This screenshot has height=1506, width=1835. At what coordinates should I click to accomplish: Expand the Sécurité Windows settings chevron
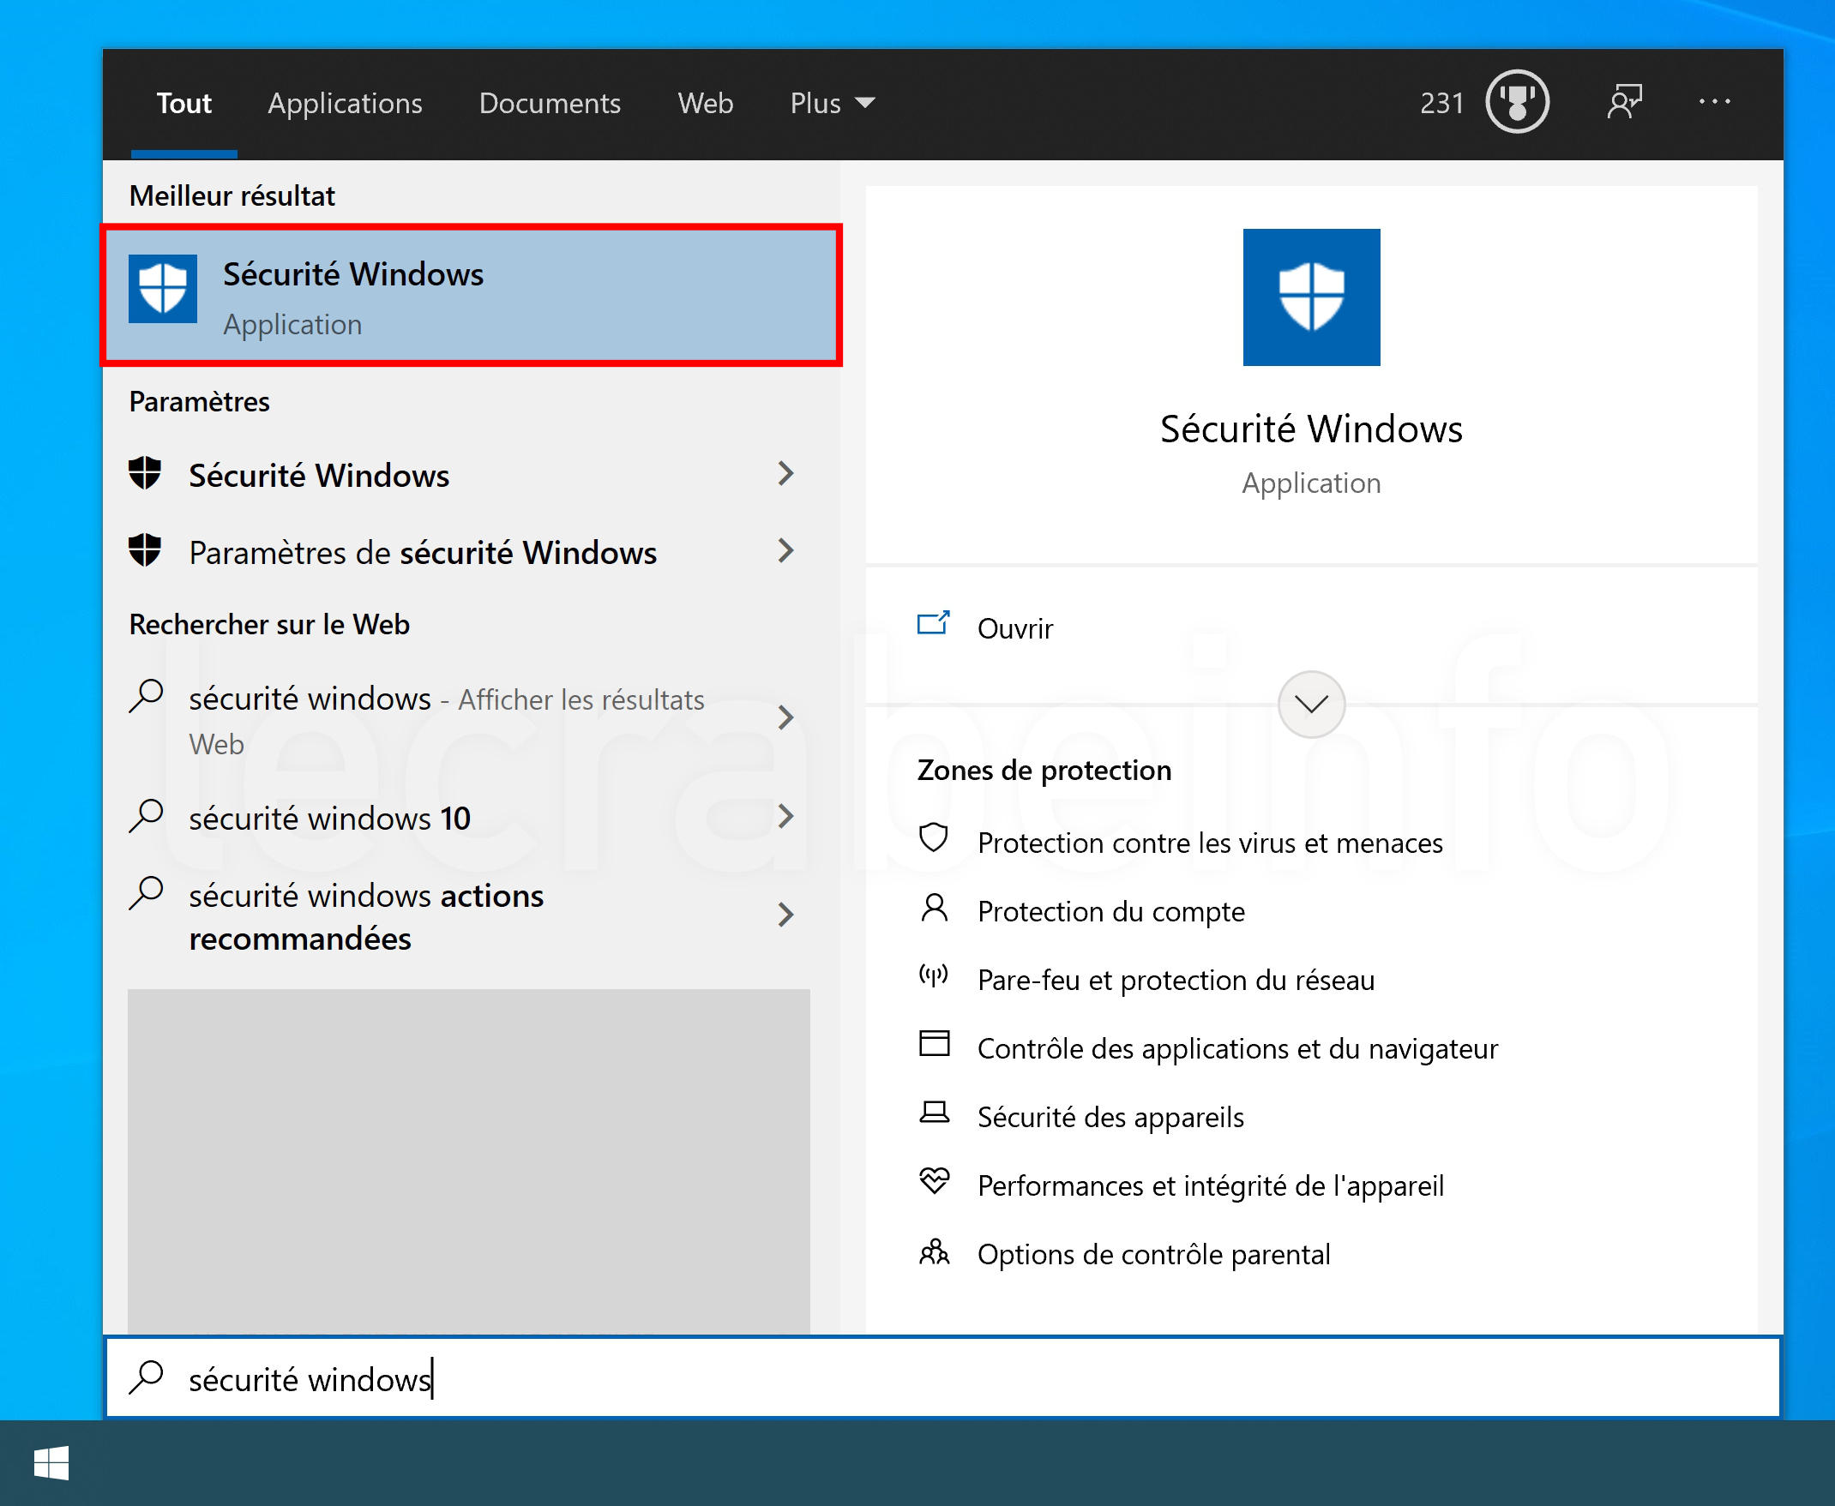[786, 474]
